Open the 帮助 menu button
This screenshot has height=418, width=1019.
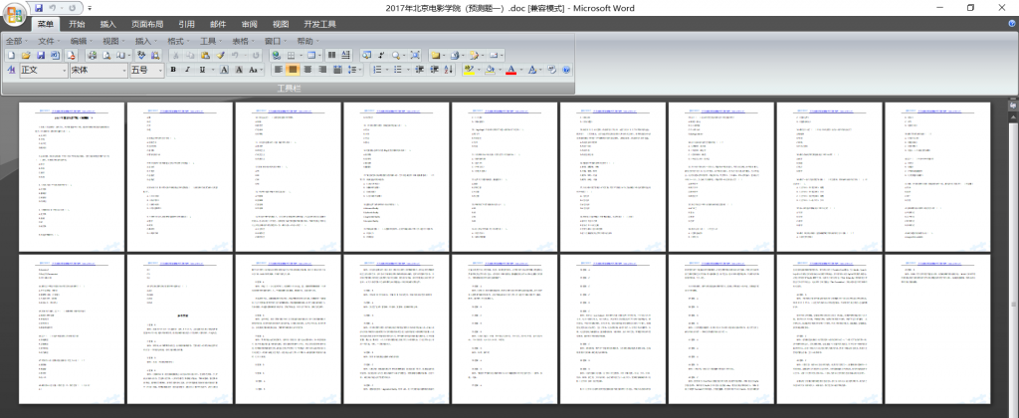click(x=306, y=41)
